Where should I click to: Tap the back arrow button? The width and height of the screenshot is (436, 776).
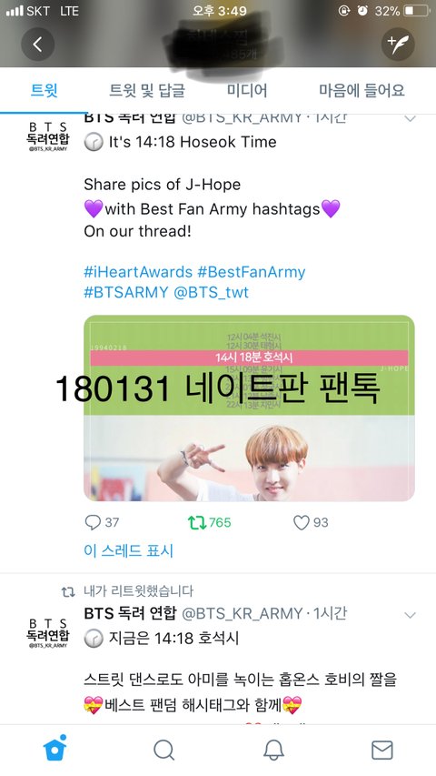37,45
